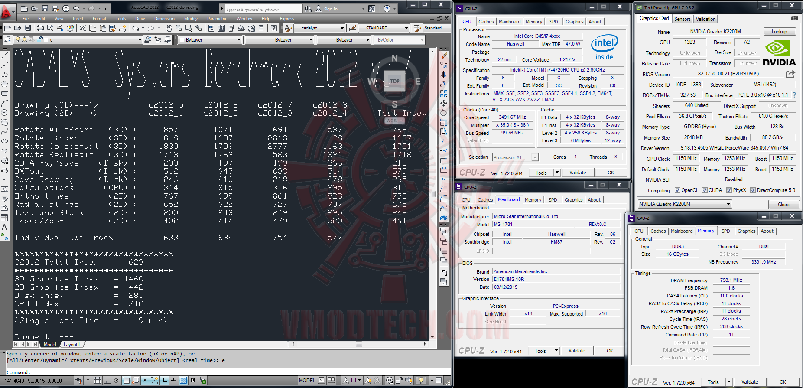The height and width of the screenshot is (388, 803).
Task: Click Validate in the top CPU-Z window
Action: pos(577,173)
